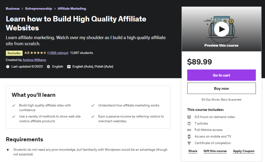
Task: Click Buy now
Action: tap(221, 88)
